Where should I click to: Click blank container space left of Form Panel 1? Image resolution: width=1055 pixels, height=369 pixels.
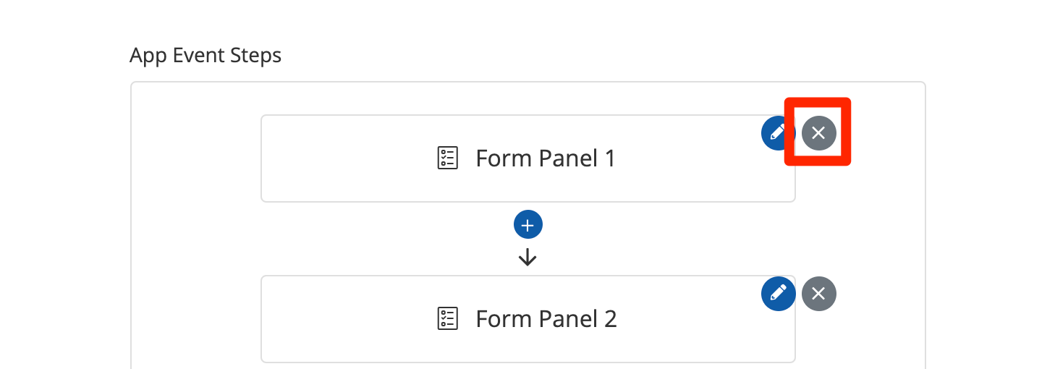point(195,159)
